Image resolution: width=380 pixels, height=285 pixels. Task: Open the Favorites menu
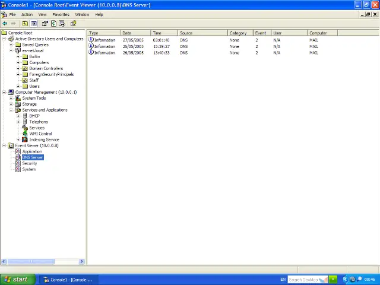[61, 14]
